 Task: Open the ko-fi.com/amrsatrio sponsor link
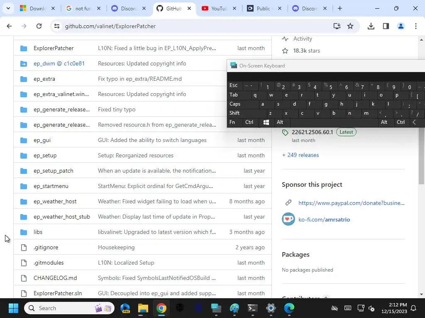pyautogui.click(x=324, y=219)
